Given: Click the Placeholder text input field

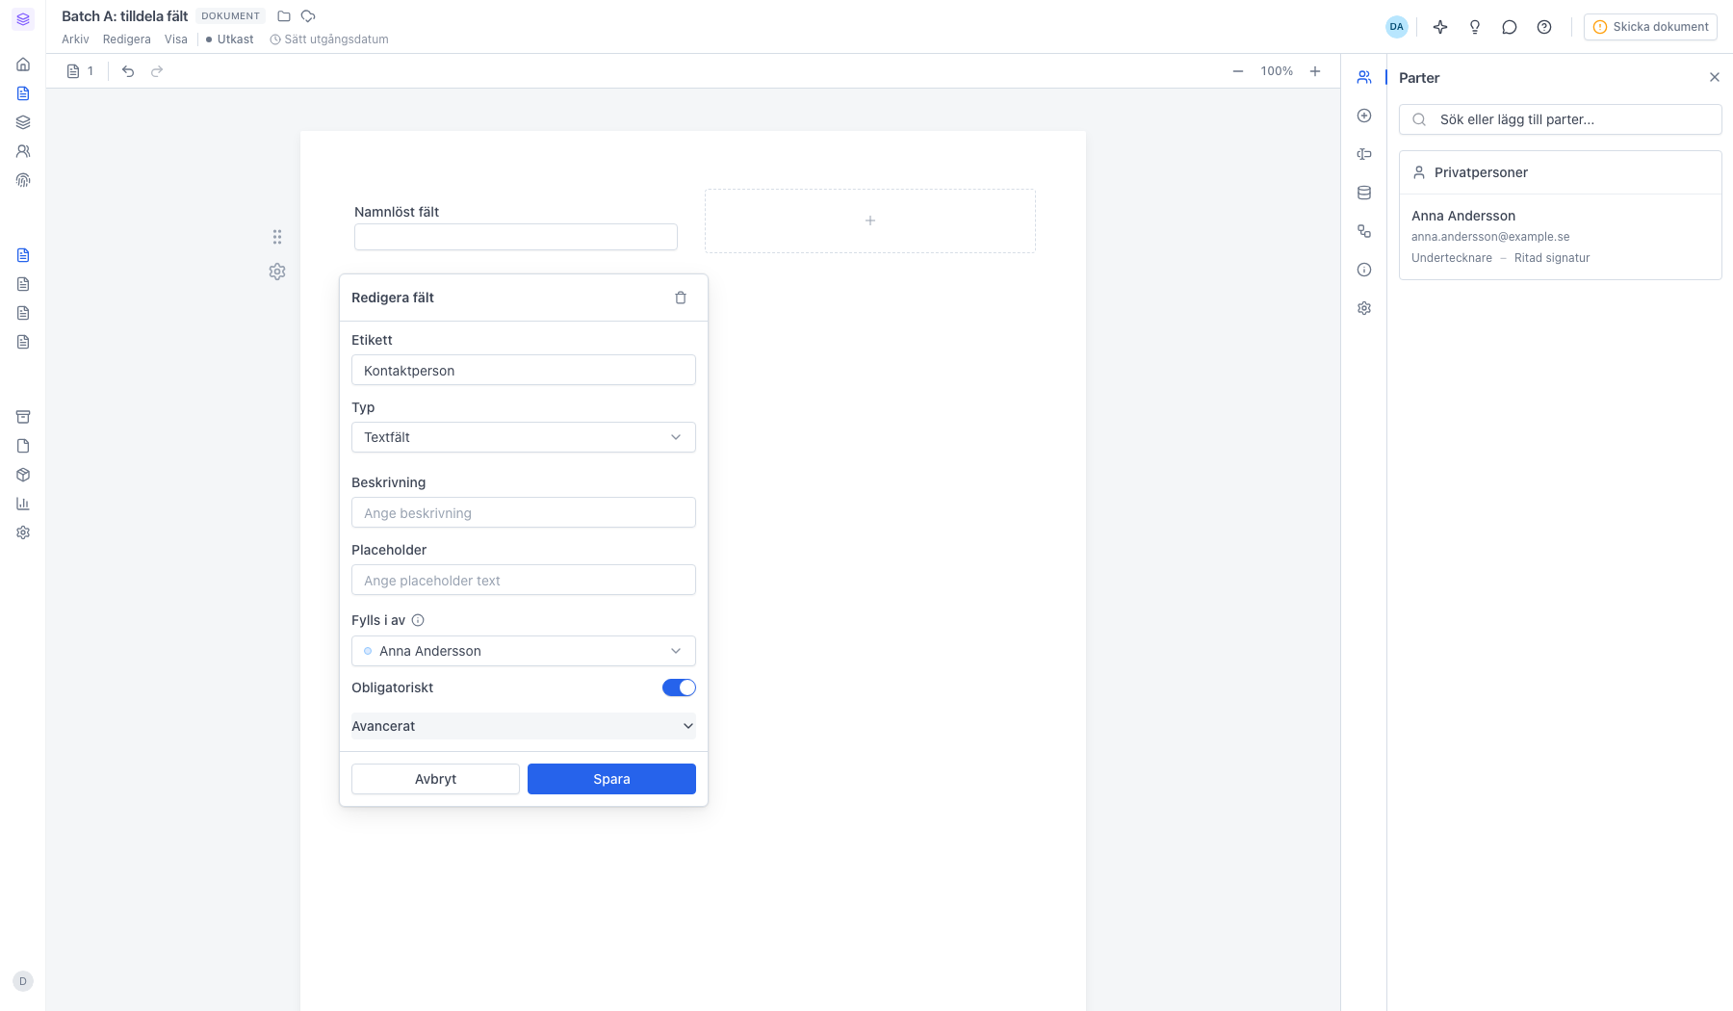Looking at the screenshot, I should coord(524,580).
